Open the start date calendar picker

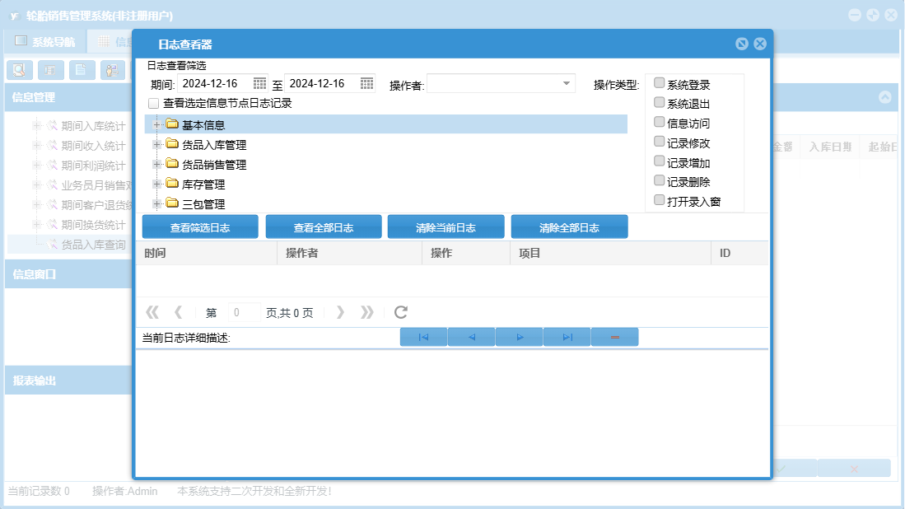[x=259, y=83]
